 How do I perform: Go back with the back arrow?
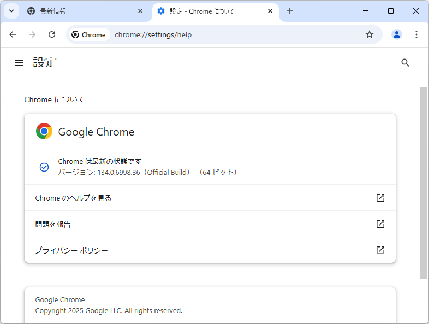pos(13,34)
